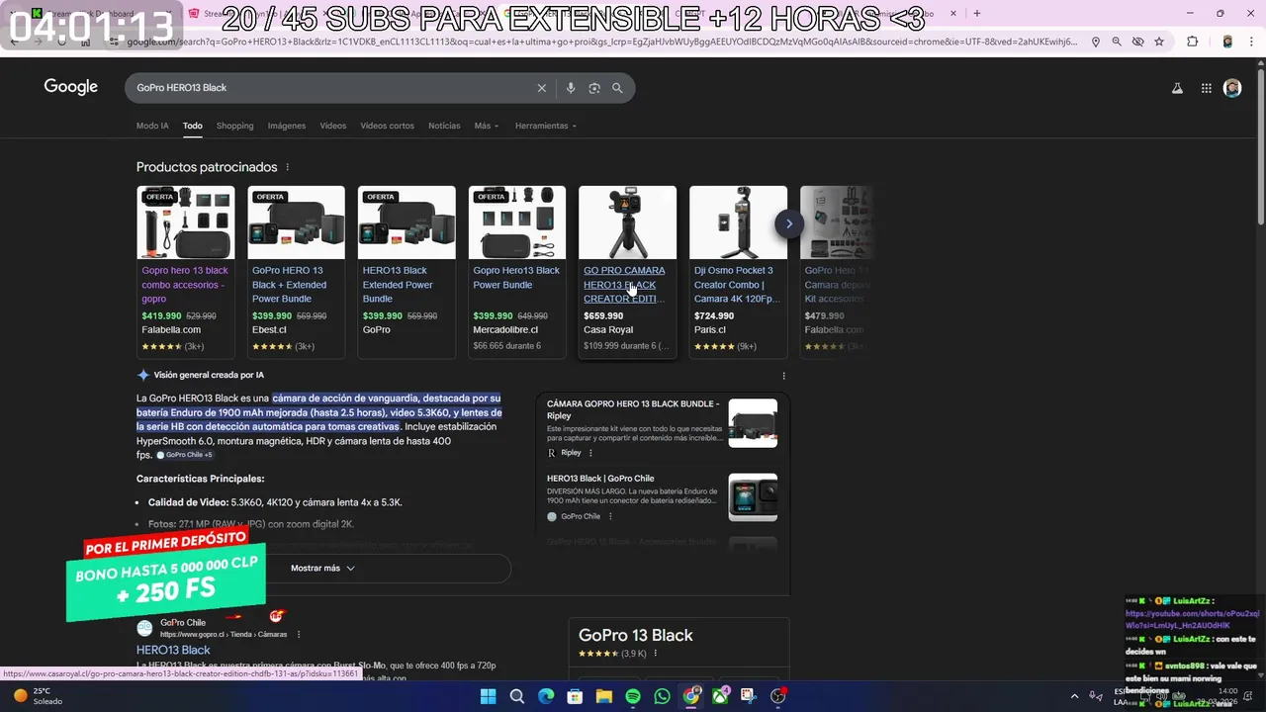
Task: Open Microsoft Store from the taskbar
Action: coord(575,696)
